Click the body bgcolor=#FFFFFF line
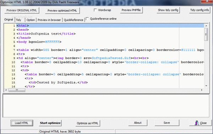Viewport: 213px width, 134px height. point(39,42)
